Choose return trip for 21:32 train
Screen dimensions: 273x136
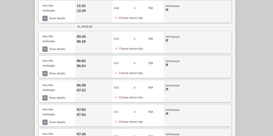click(131, 18)
